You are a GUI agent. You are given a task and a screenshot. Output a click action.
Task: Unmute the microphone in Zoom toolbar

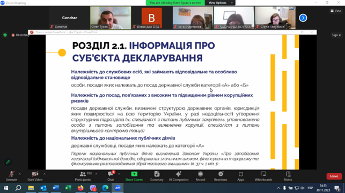click(11, 176)
